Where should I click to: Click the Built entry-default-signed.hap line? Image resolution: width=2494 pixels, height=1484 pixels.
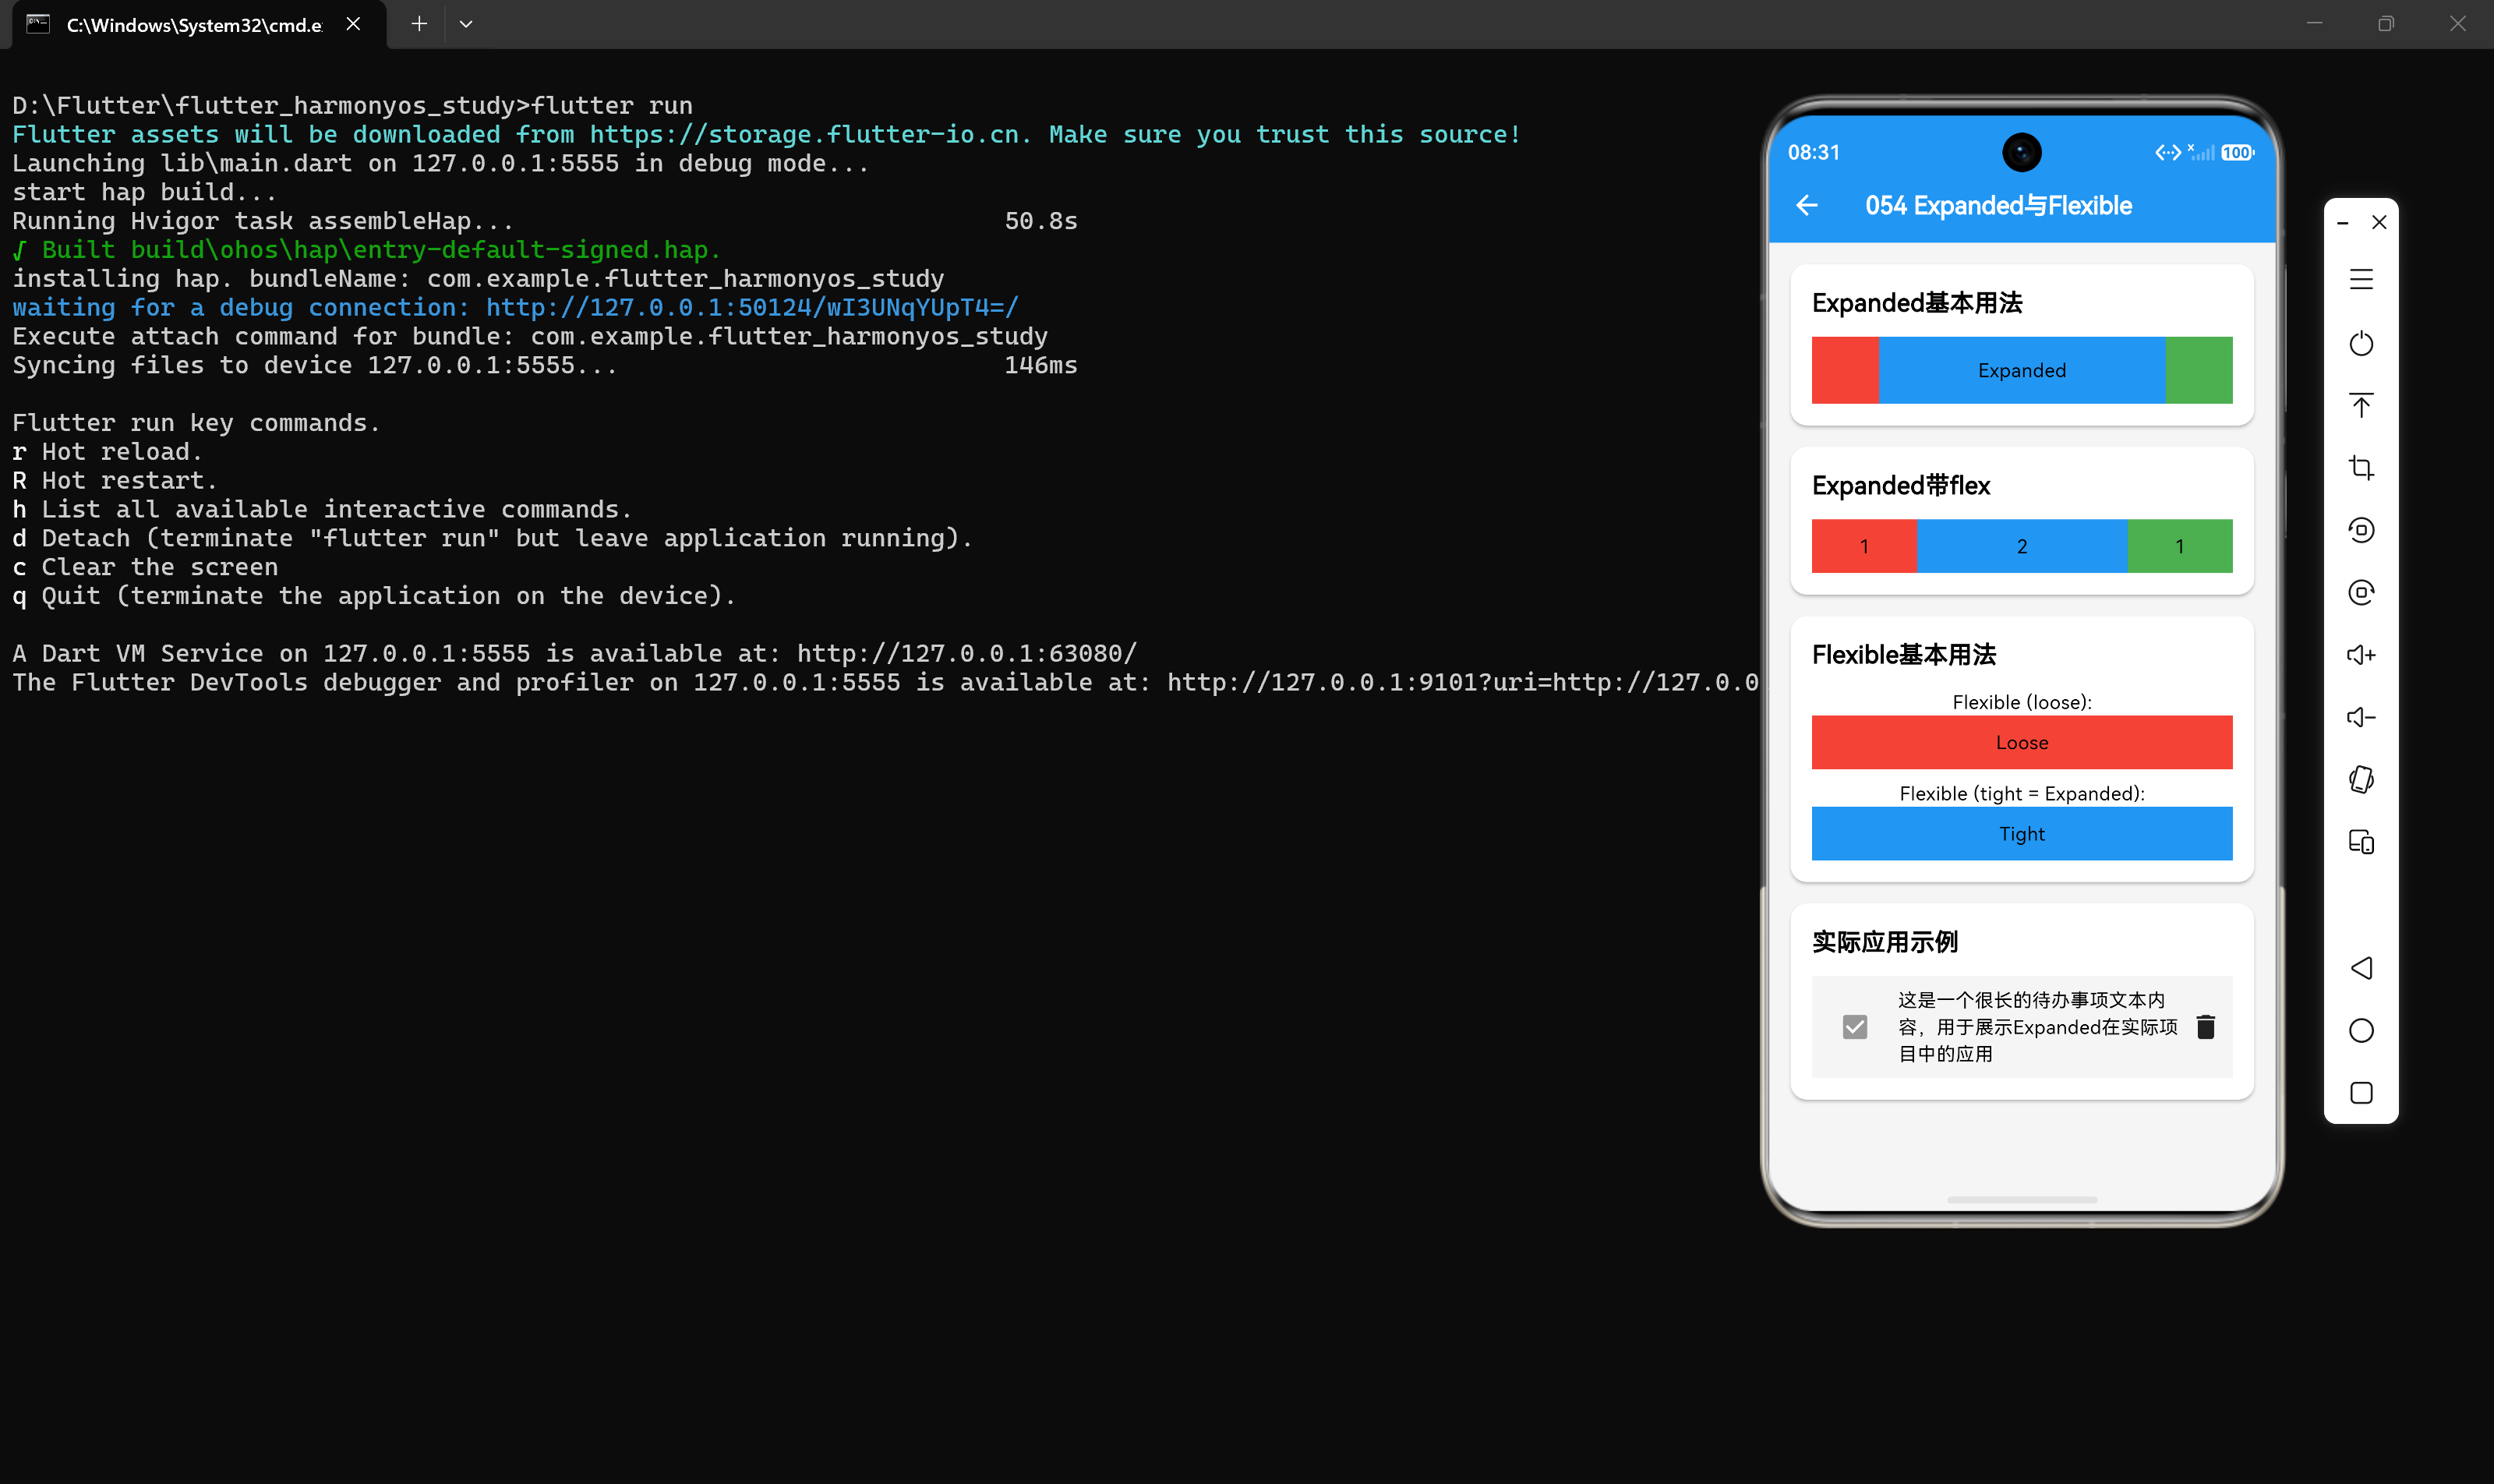pyautogui.click(x=366, y=250)
